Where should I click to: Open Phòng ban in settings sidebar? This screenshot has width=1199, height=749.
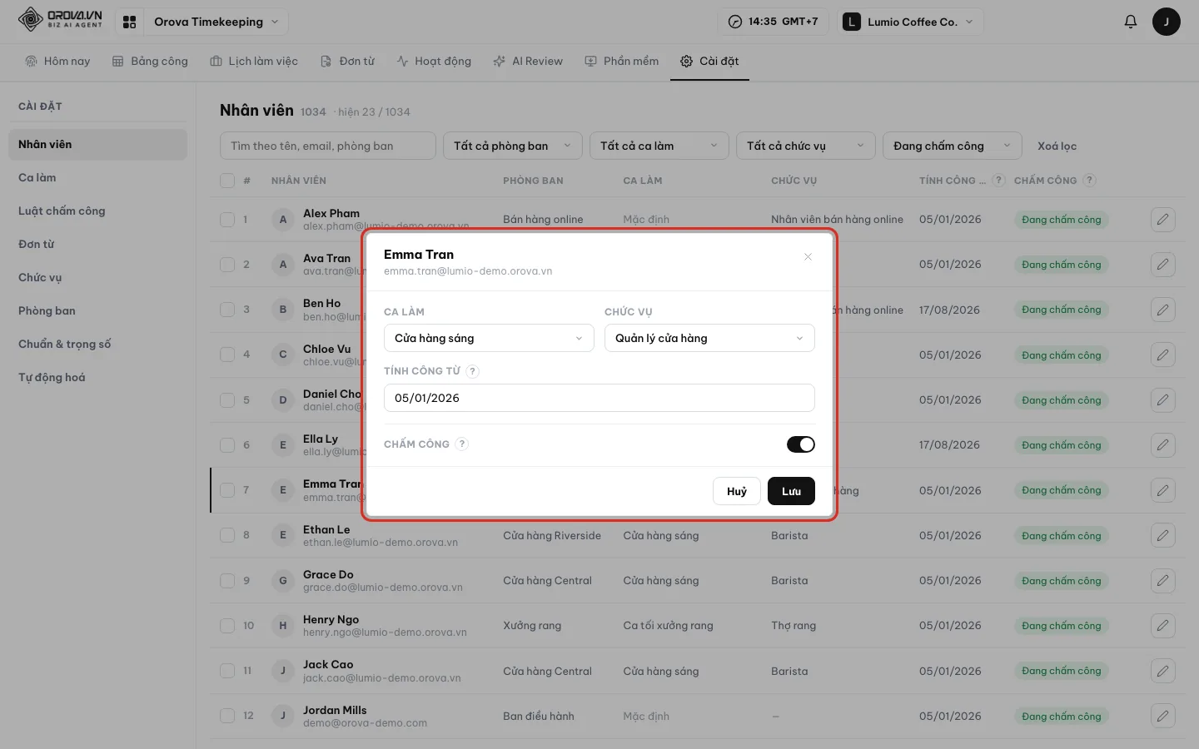point(97,310)
